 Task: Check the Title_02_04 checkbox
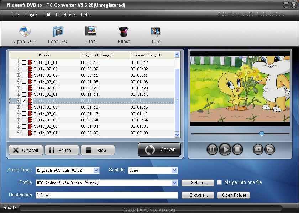click(x=24, y=82)
